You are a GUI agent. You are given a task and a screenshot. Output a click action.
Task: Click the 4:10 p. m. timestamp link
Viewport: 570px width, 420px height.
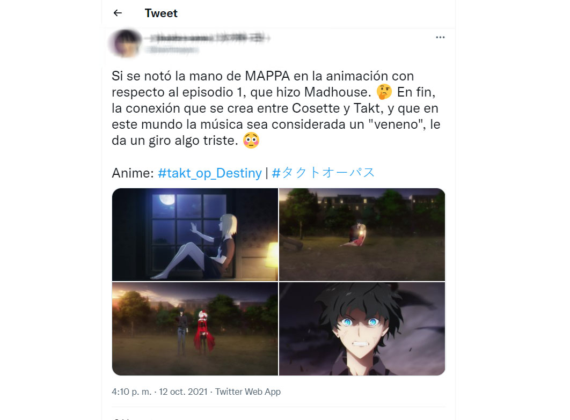coord(131,392)
